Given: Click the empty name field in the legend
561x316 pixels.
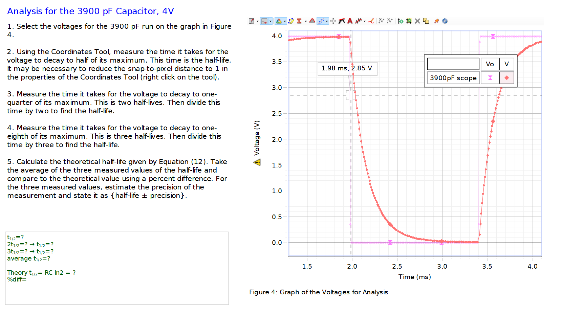Looking at the screenshot, I should 453,64.
